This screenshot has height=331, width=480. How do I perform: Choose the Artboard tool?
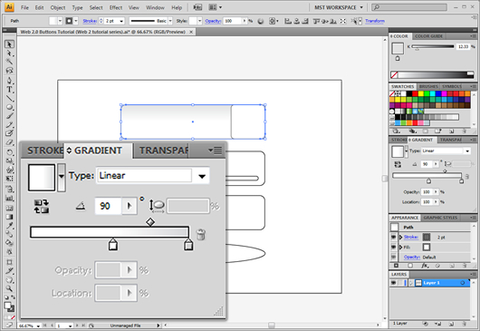(9, 262)
